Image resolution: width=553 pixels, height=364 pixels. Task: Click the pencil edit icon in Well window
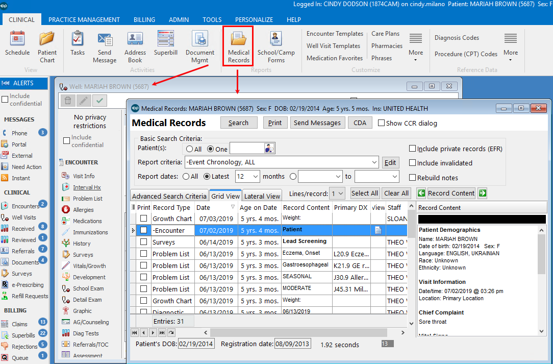coord(84,101)
